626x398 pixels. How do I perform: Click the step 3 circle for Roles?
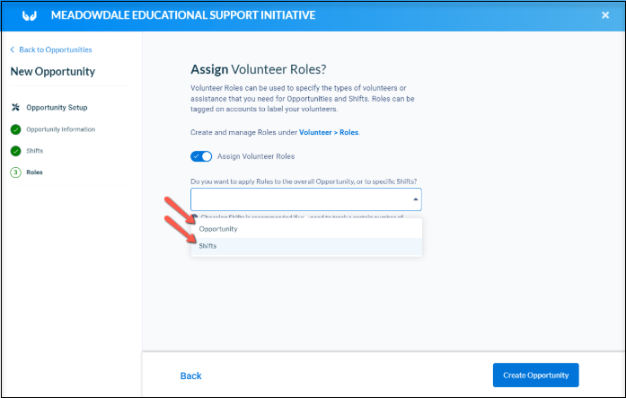click(x=15, y=172)
